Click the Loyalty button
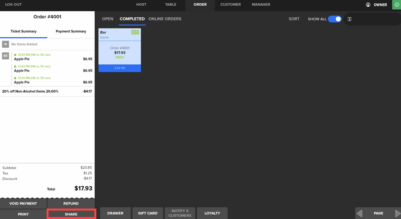This screenshot has height=219, width=401. pyautogui.click(x=212, y=213)
